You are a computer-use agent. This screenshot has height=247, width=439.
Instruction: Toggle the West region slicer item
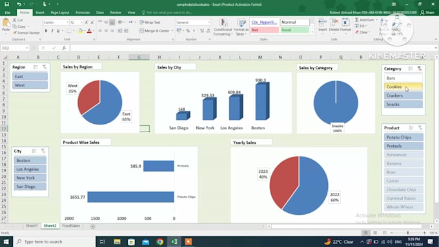coord(30,85)
